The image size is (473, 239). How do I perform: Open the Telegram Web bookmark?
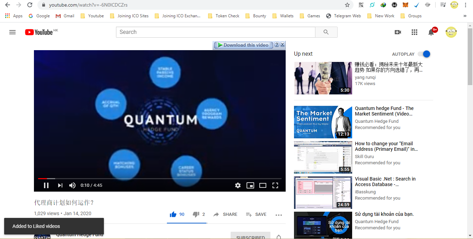[x=343, y=16]
